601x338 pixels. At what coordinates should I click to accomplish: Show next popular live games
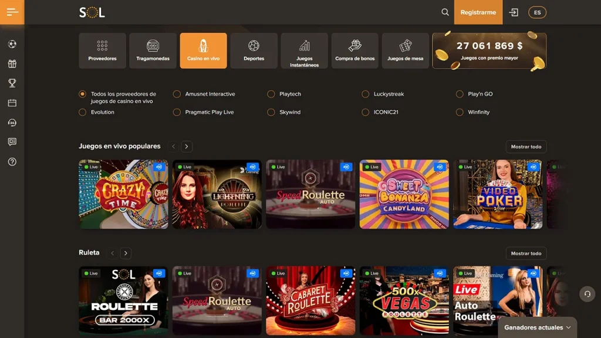click(187, 146)
